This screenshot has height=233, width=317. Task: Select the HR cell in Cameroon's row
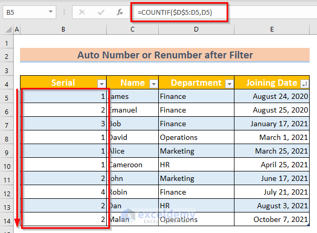pos(196,165)
